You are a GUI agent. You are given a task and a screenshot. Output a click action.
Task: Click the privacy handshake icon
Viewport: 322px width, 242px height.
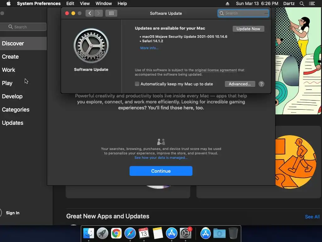(x=161, y=142)
